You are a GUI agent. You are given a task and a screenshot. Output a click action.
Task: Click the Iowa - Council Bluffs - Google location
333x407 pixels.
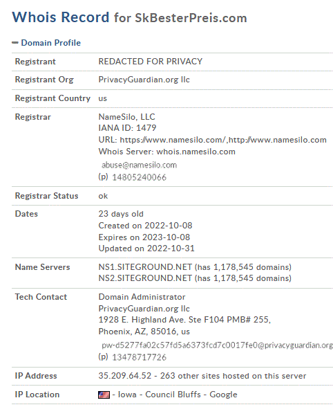178,395
